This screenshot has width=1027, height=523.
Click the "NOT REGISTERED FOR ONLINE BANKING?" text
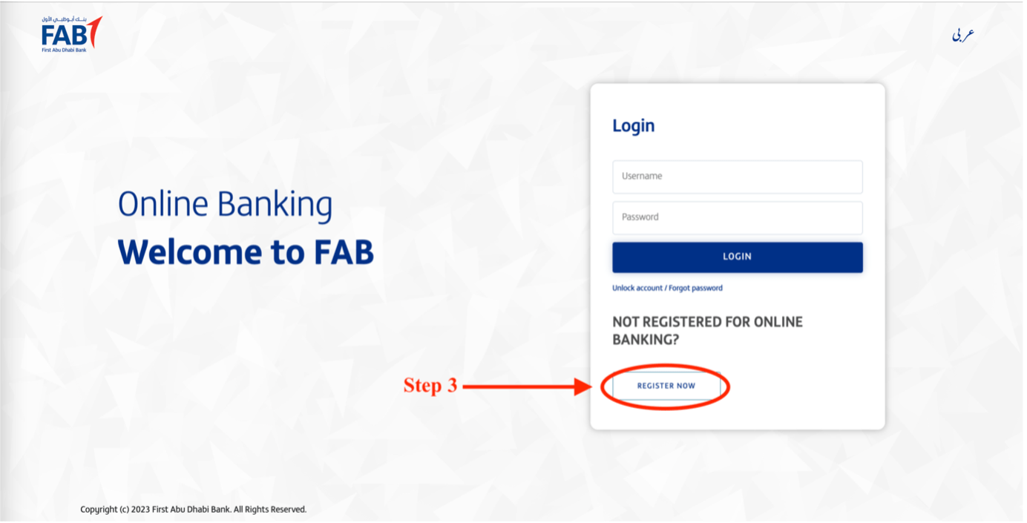tap(706, 332)
